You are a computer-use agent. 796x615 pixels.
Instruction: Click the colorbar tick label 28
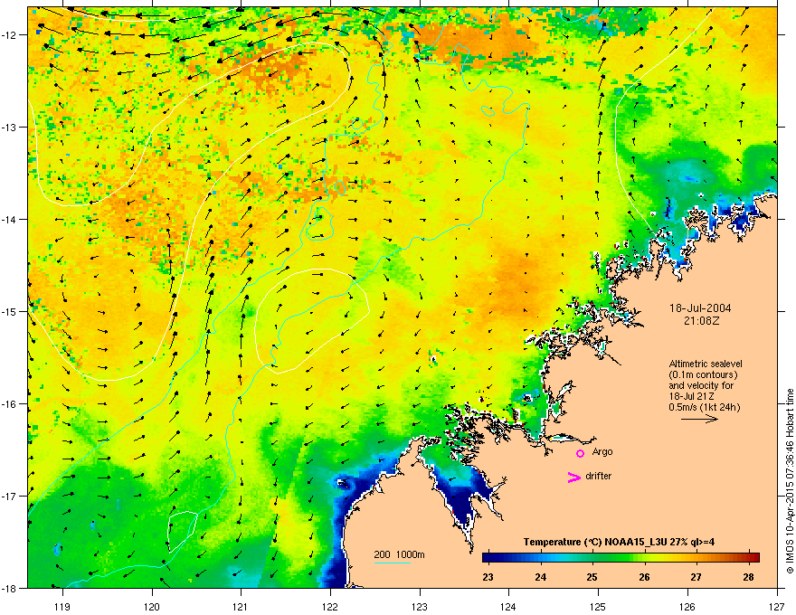coord(748,577)
